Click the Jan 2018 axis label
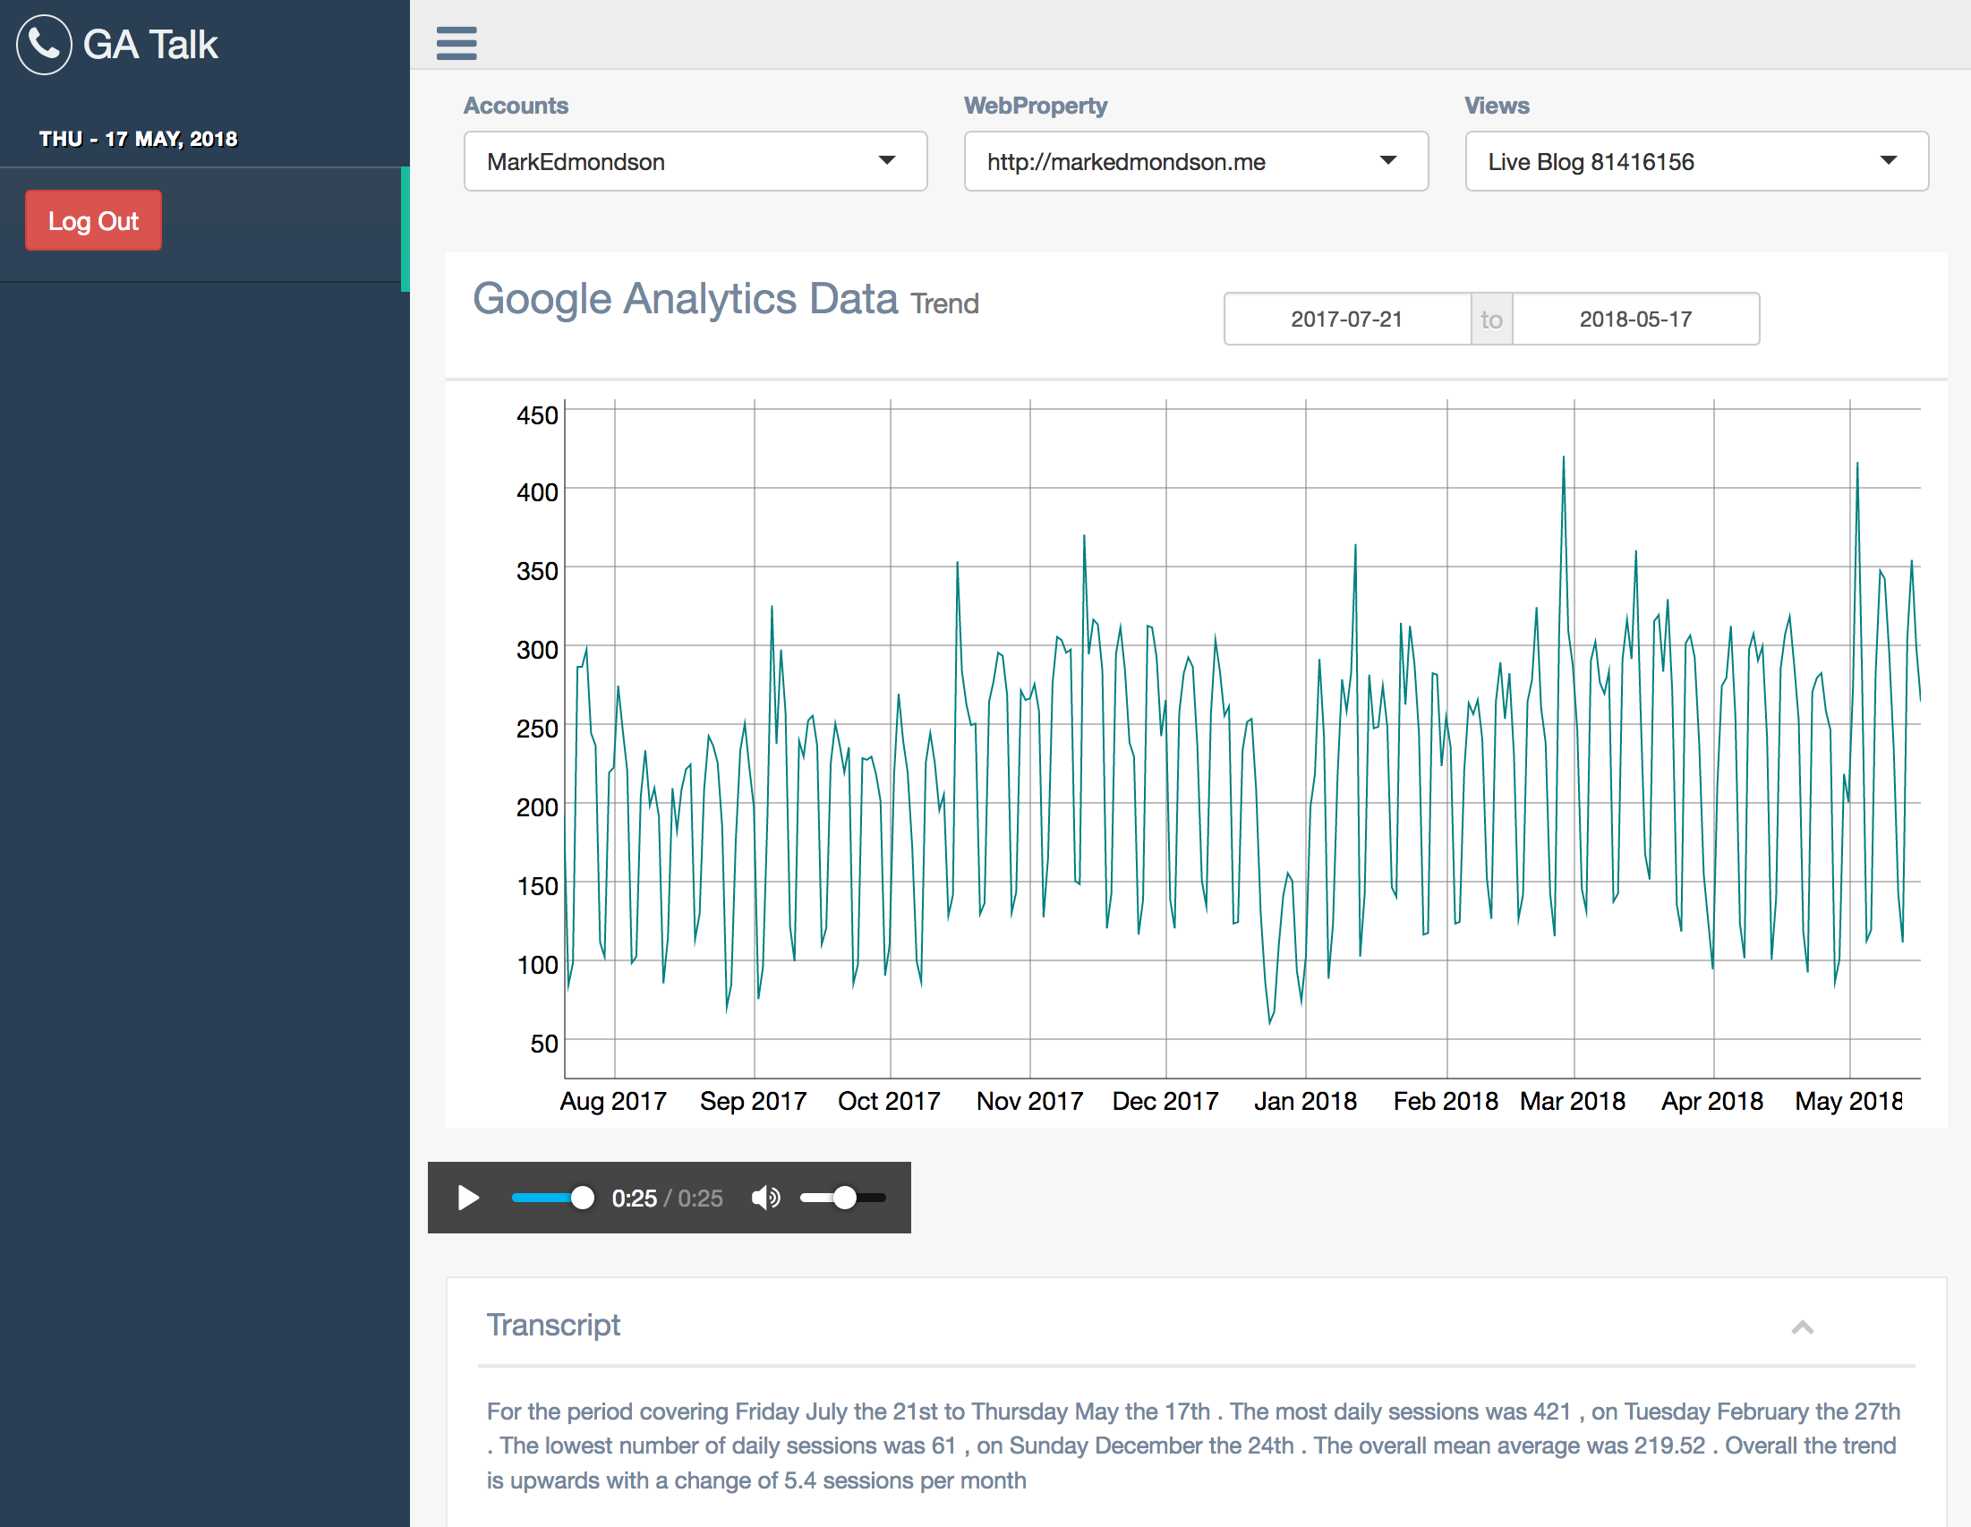1971x1527 pixels. click(x=1305, y=1101)
